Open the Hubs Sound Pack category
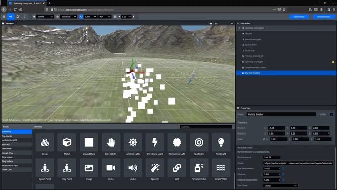This screenshot has height=190, width=337. (17, 165)
